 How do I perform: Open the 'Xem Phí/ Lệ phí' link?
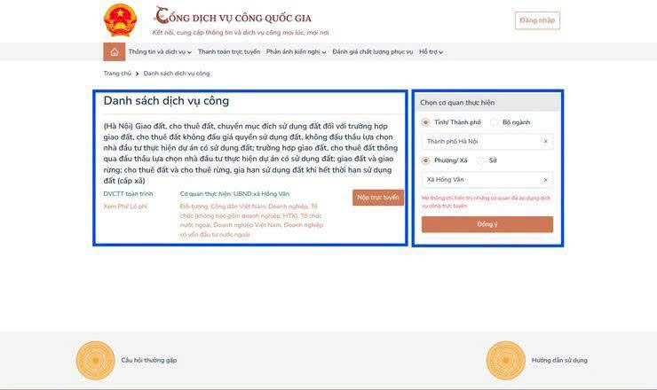point(126,207)
